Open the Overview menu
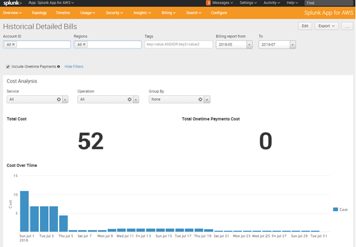The width and height of the screenshot is (356, 247). point(13,13)
